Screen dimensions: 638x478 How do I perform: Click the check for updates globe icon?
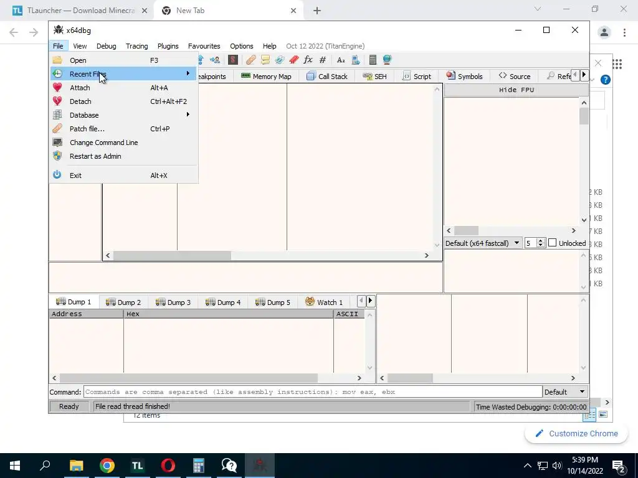pos(387,60)
